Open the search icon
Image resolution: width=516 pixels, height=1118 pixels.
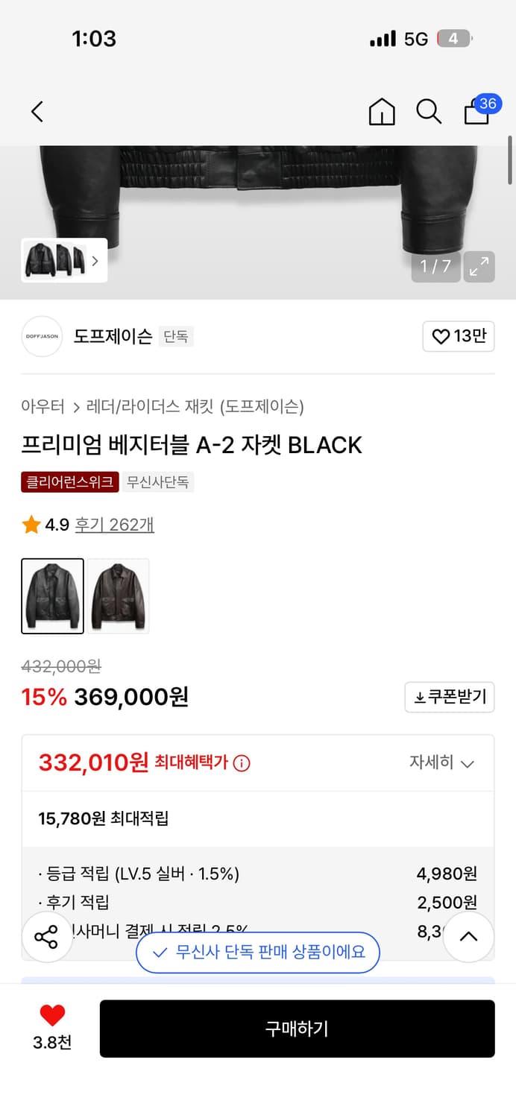coord(429,111)
